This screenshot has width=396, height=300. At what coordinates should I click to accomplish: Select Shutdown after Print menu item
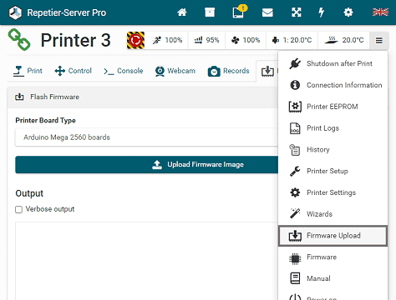click(x=333, y=63)
